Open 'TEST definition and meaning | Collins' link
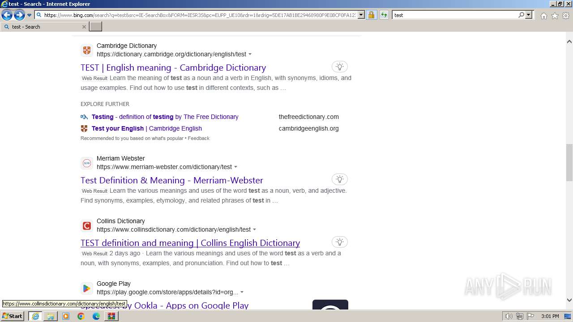The image size is (573, 322). point(190,243)
